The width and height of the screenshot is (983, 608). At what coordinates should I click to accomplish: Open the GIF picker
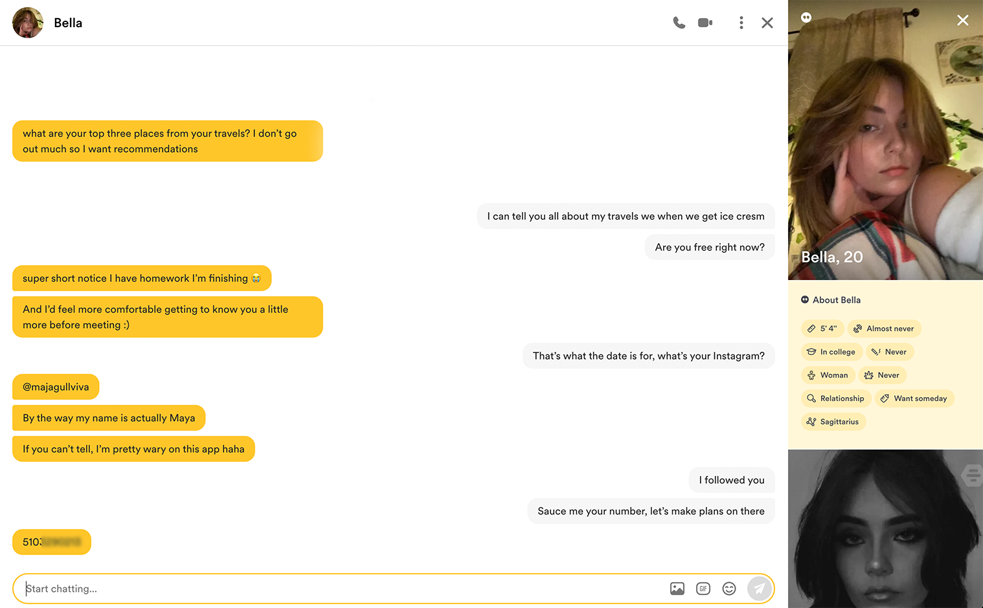point(703,589)
